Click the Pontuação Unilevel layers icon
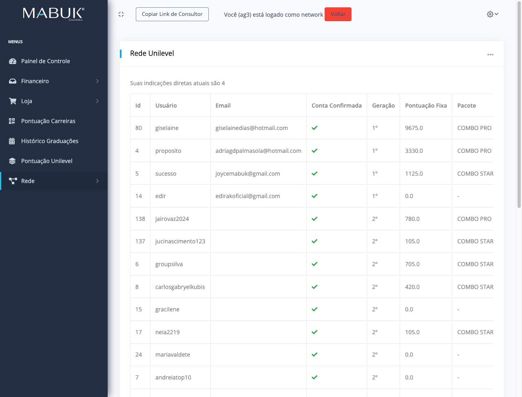Viewport: 522px width, 397px height. coord(12,161)
